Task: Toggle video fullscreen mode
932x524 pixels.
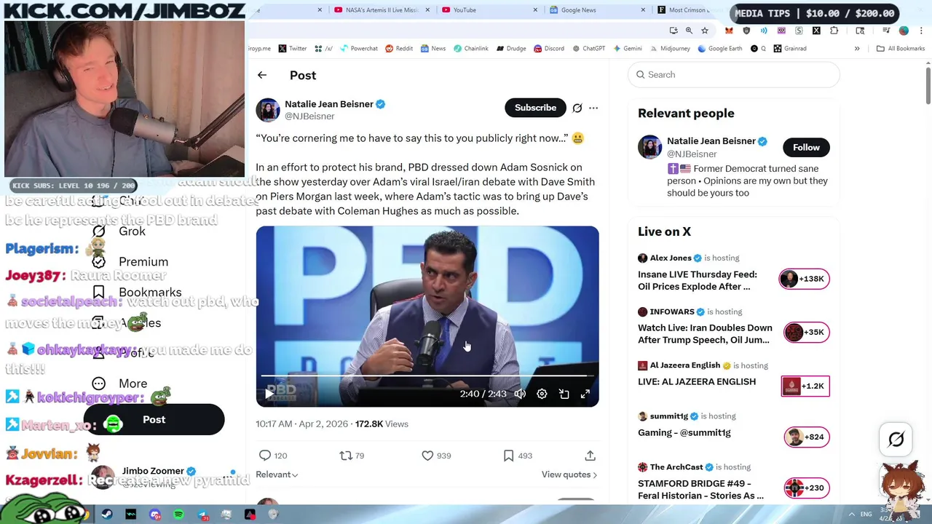Action: tap(585, 394)
